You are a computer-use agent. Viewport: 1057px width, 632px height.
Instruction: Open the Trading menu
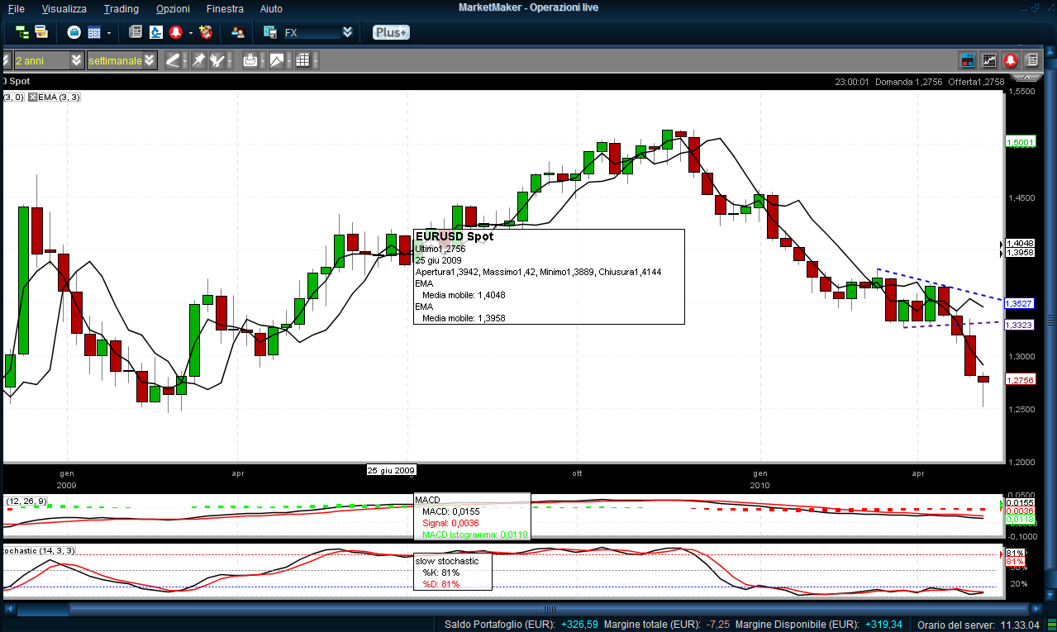click(121, 8)
